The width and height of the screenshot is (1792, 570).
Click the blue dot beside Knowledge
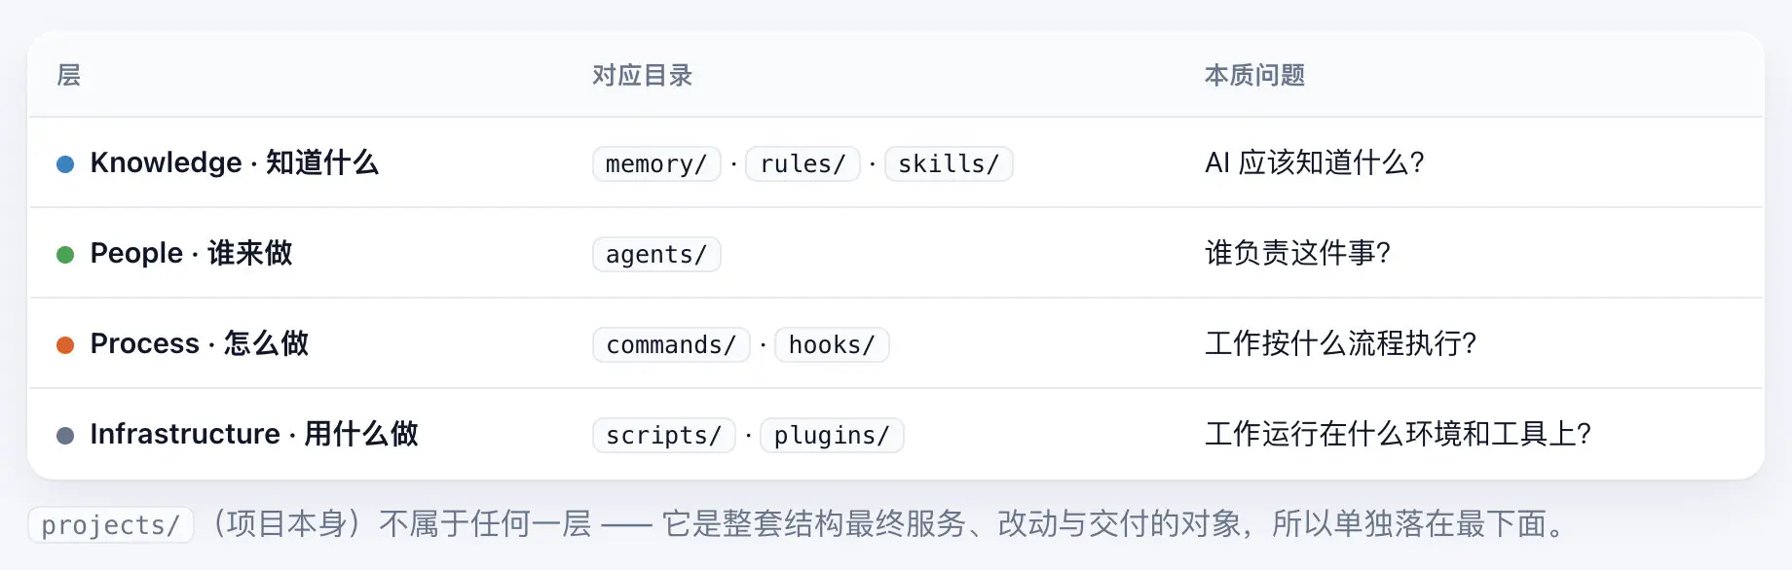tap(65, 164)
